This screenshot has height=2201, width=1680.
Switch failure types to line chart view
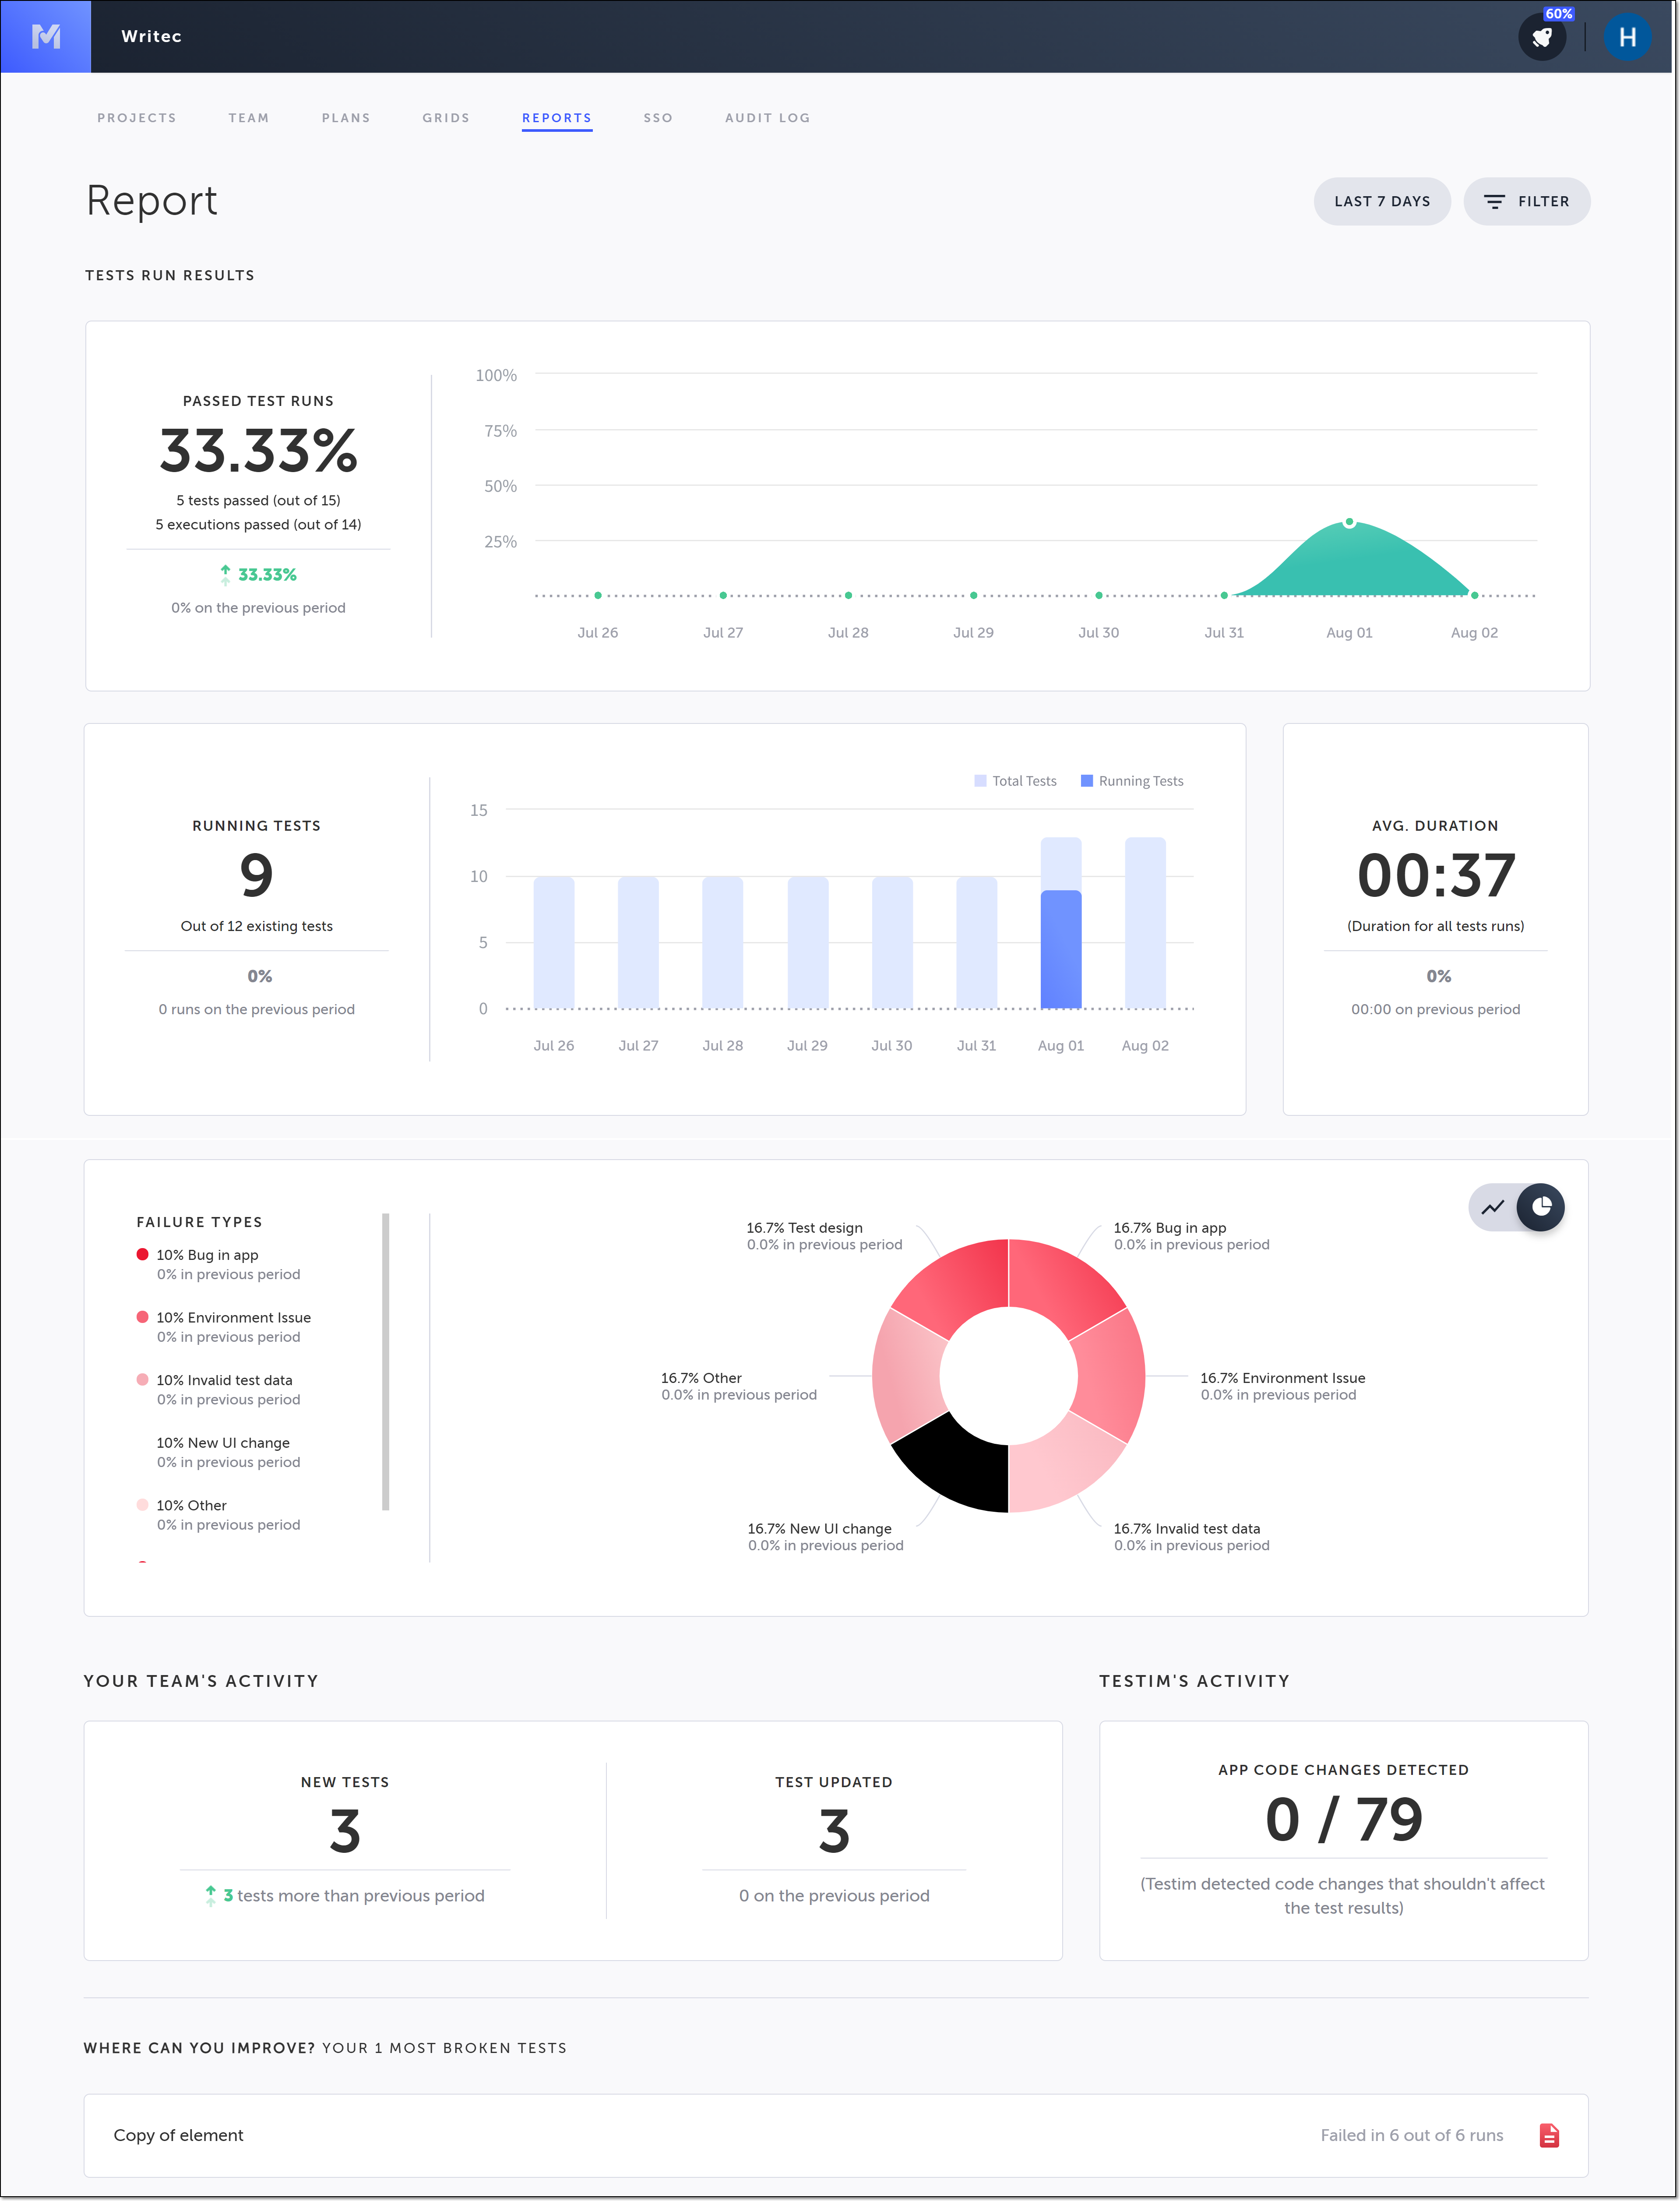click(1493, 1207)
